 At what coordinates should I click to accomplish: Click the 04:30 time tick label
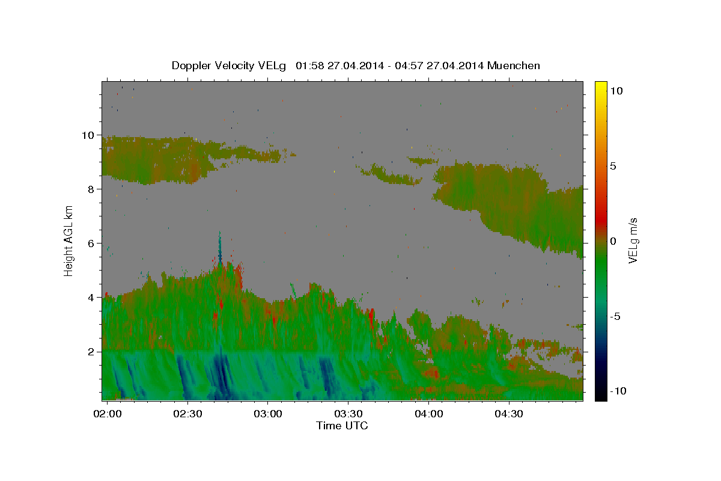pyautogui.click(x=509, y=414)
